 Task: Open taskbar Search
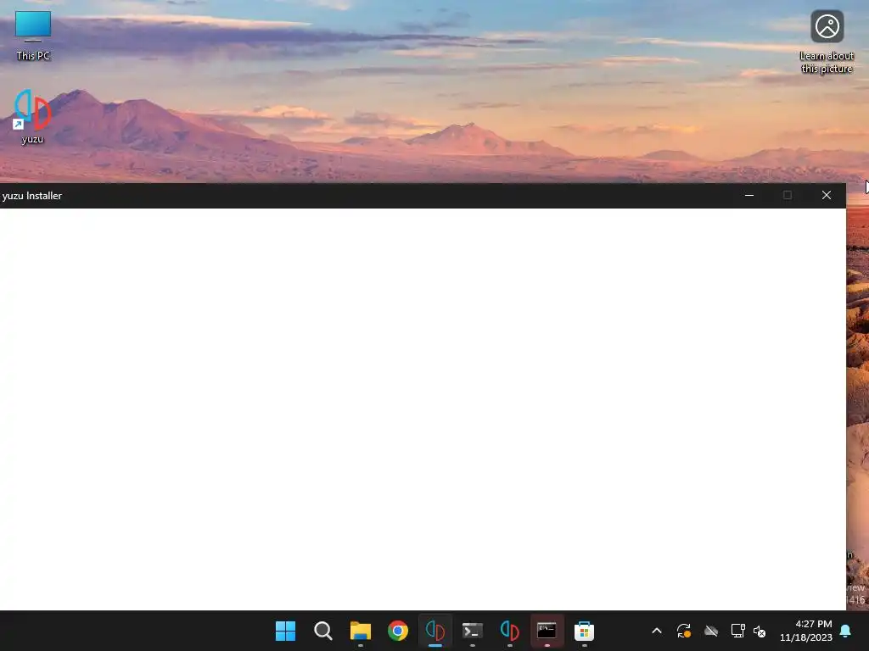coord(323,631)
